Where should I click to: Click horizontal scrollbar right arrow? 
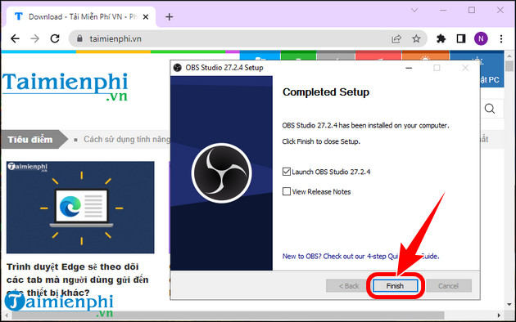point(500,315)
